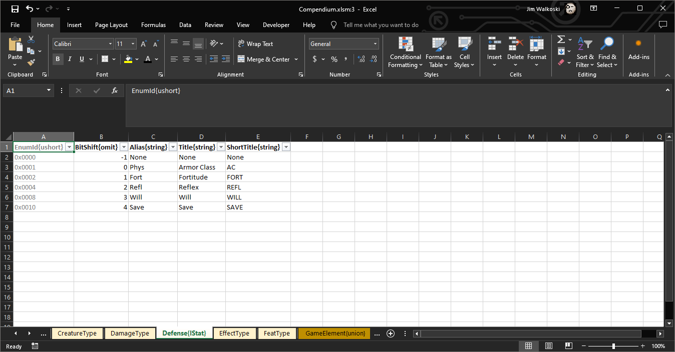The width and height of the screenshot is (675, 352).
Task: Click the Orientation text angle icon
Action: click(x=214, y=44)
